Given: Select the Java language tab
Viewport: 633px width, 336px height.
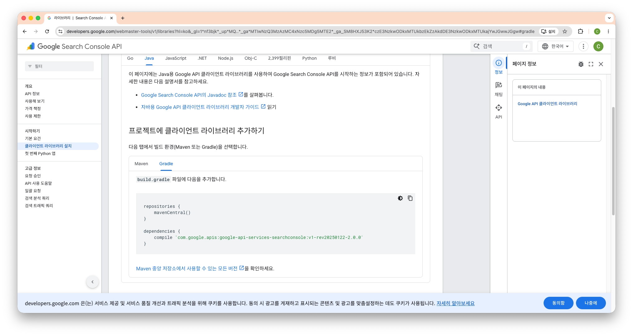Looking at the screenshot, I should coord(149,58).
